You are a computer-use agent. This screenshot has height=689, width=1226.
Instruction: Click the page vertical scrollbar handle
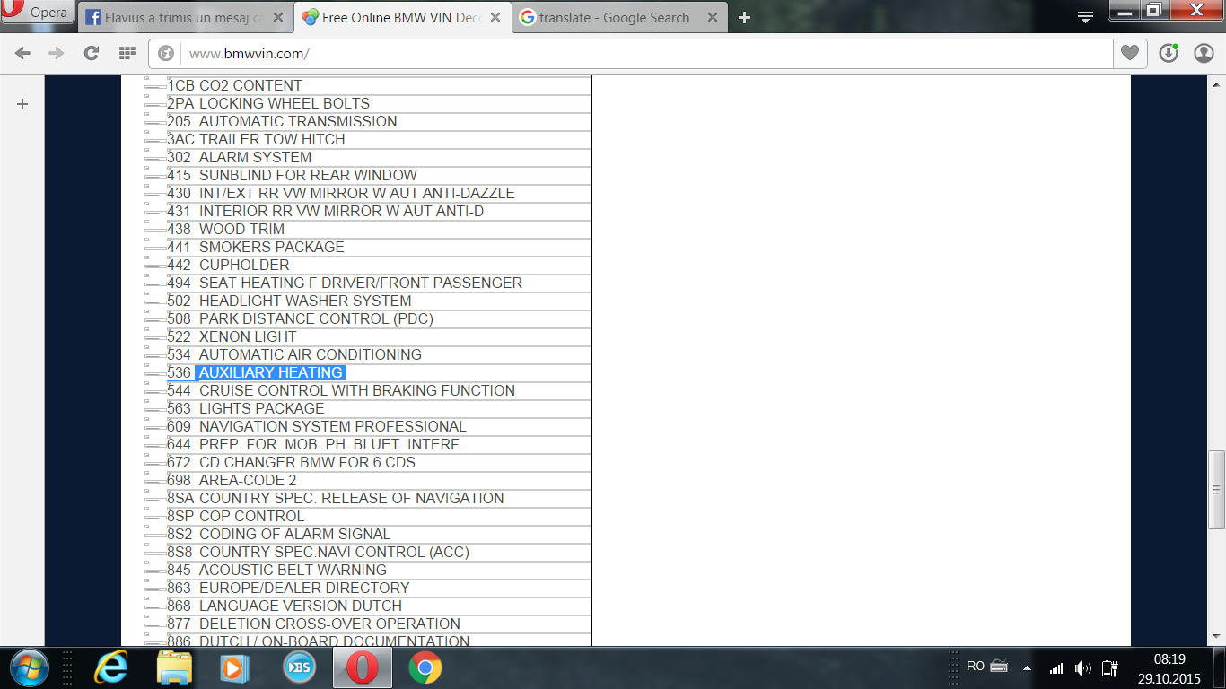(x=1217, y=489)
